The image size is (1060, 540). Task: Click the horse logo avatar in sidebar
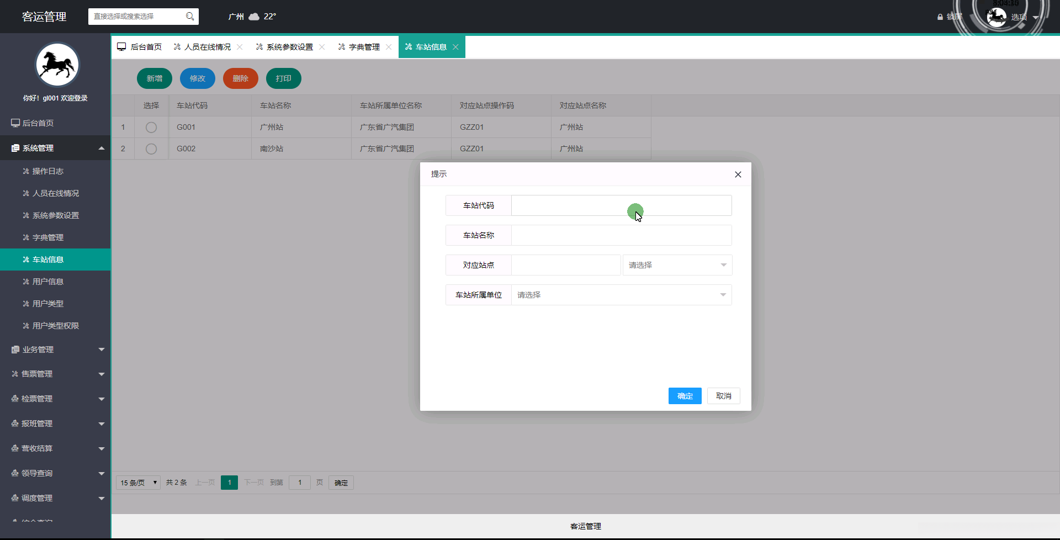[57, 65]
